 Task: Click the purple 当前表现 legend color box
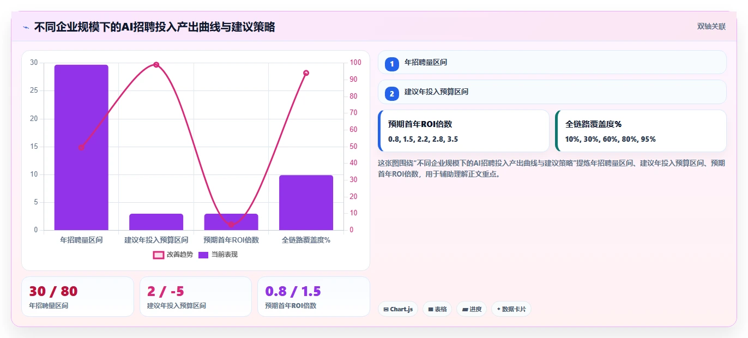pyautogui.click(x=203, y=255)
